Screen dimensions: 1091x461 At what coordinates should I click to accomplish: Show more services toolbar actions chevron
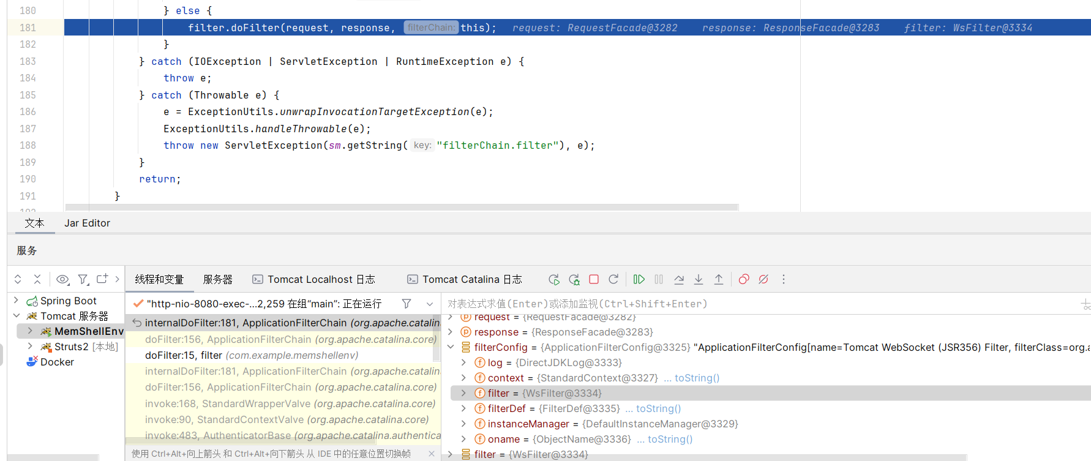pos(117,279)
